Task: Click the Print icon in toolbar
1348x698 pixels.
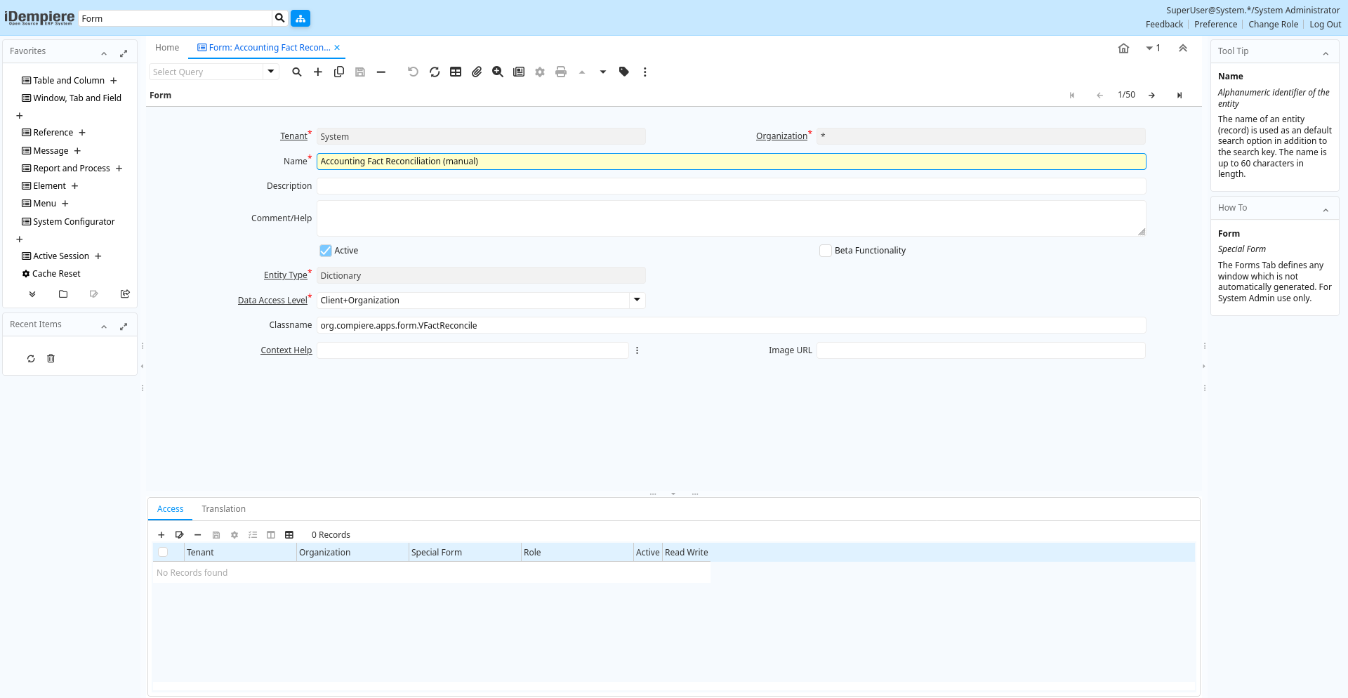Action: 561,72
